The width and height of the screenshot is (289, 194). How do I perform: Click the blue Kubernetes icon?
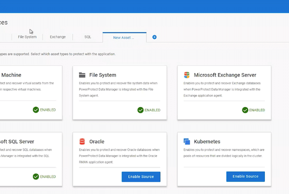pyautogui.click(x=187, y=141)
